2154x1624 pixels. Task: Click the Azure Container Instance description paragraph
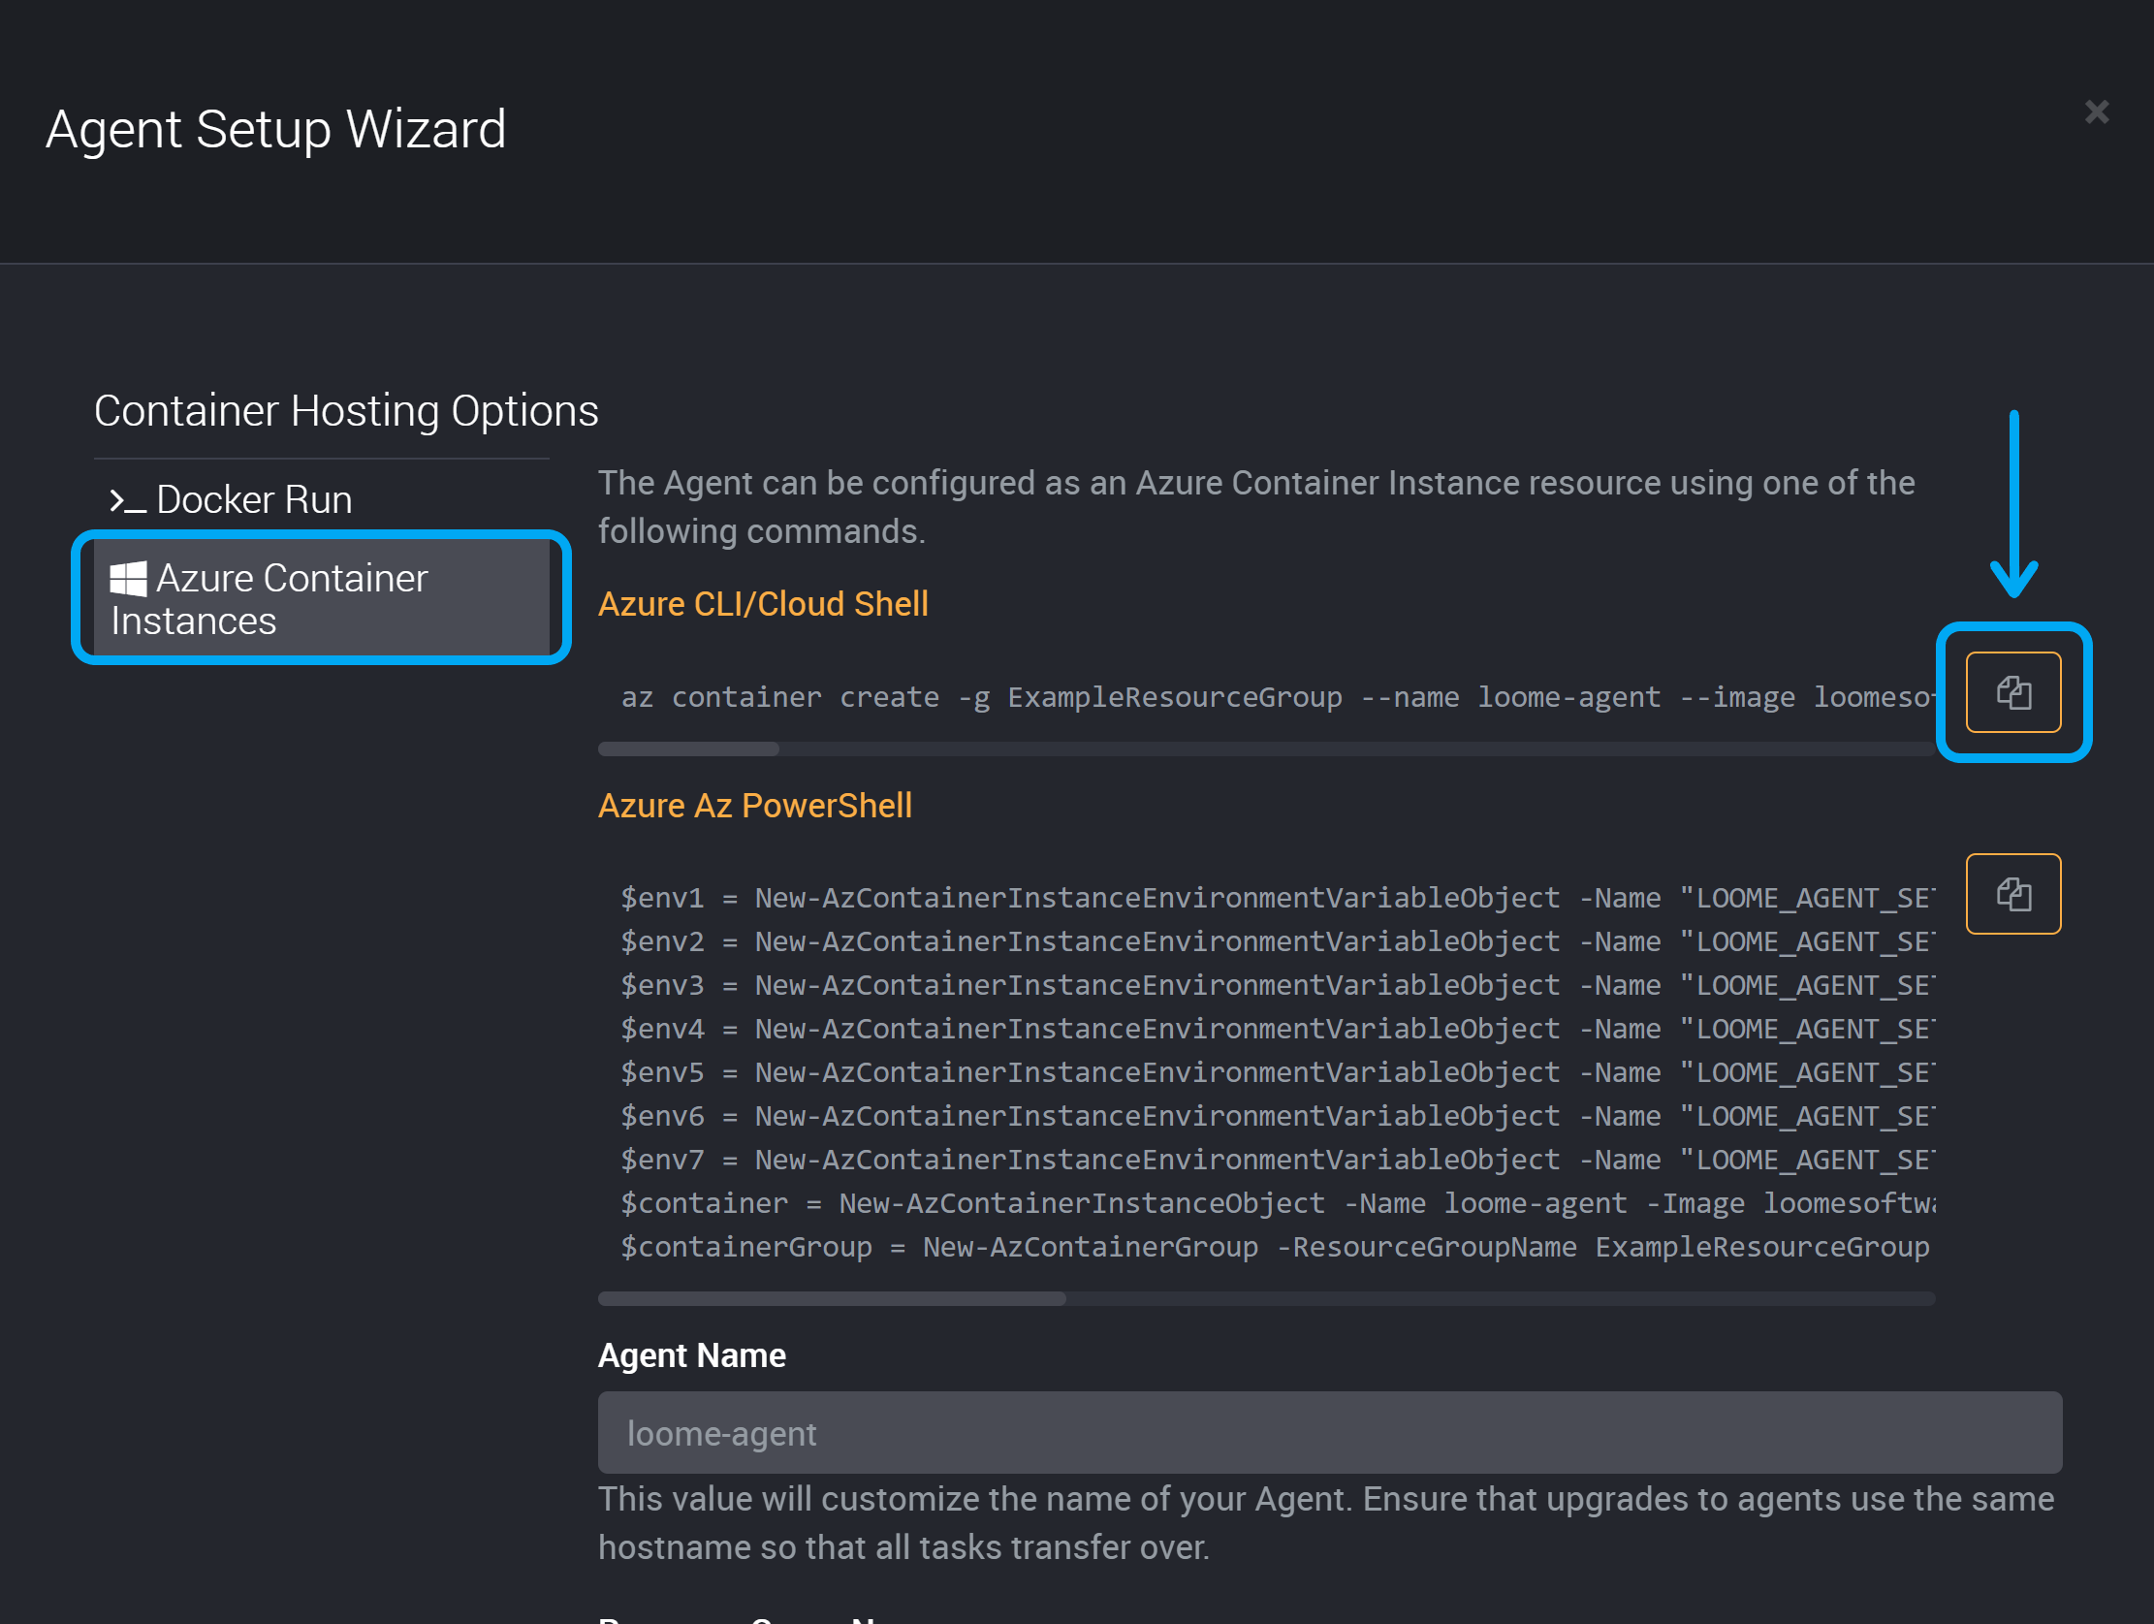(x=1256, y=506)
